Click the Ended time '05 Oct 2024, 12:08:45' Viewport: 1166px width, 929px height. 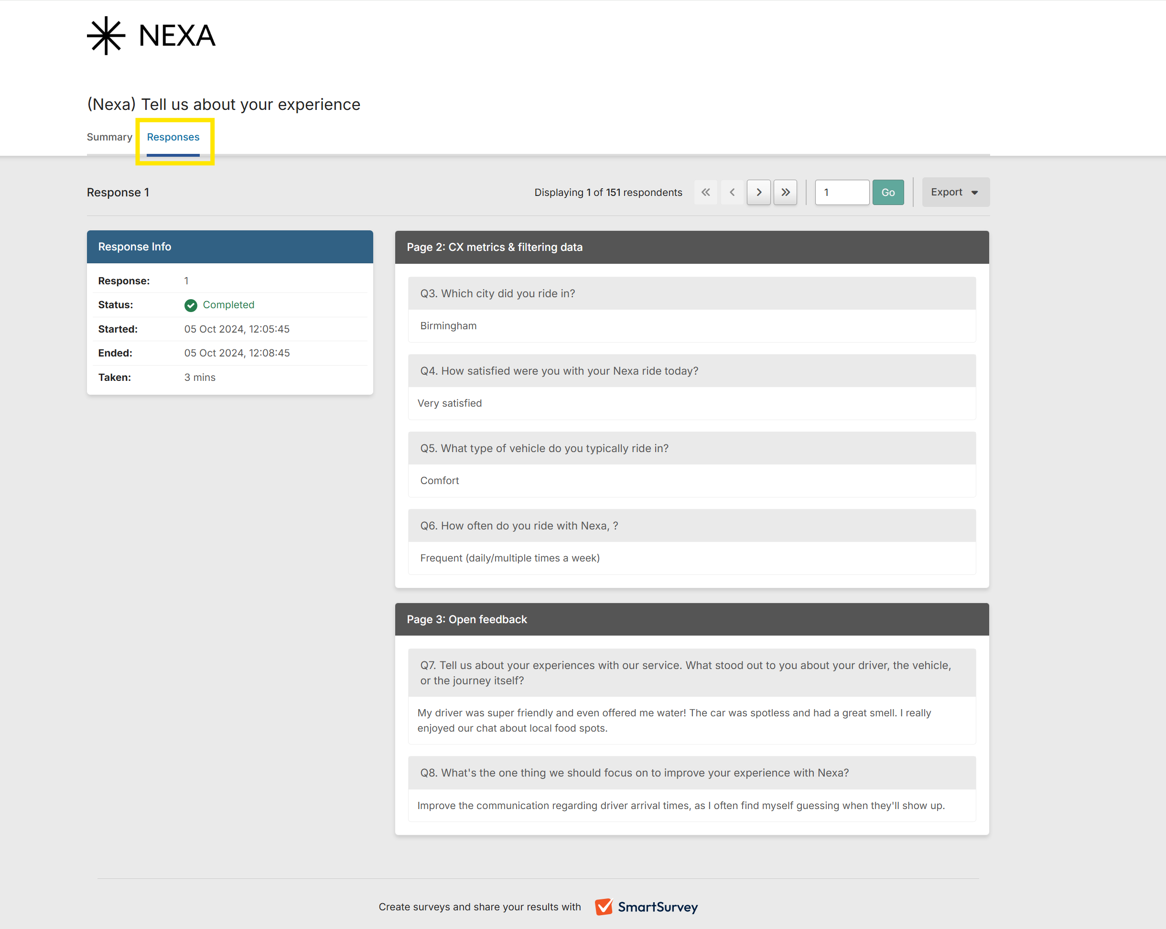(x=237, y=353)
